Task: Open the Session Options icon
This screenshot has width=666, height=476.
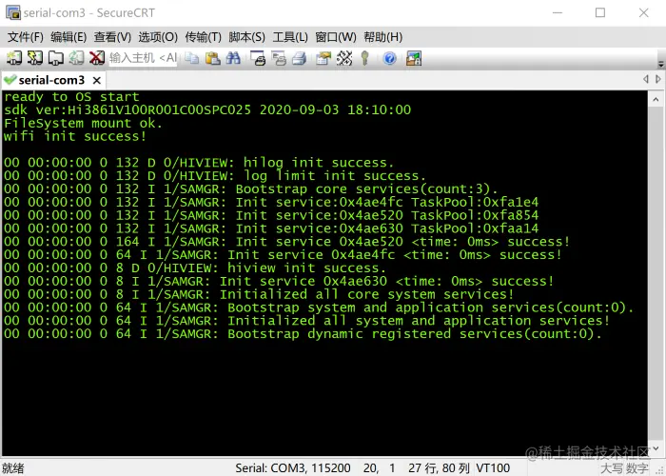Action: pos(323,58)
